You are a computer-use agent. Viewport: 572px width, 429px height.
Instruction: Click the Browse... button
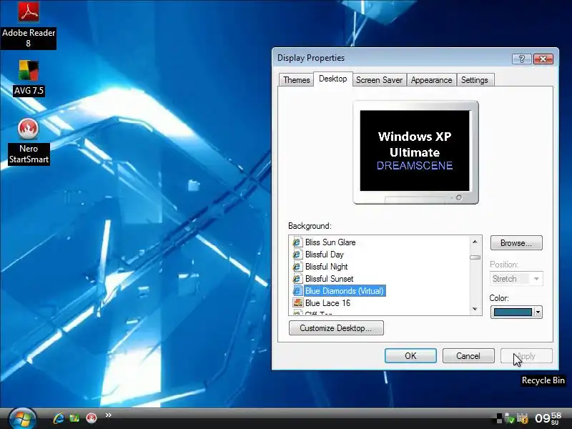click(516, 243)
